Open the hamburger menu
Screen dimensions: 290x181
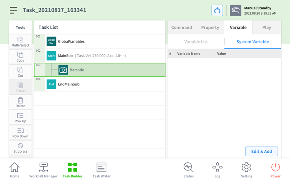[14, 10]
